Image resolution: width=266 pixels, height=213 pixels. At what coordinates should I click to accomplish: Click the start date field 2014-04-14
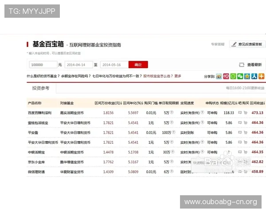coord(79,65)
